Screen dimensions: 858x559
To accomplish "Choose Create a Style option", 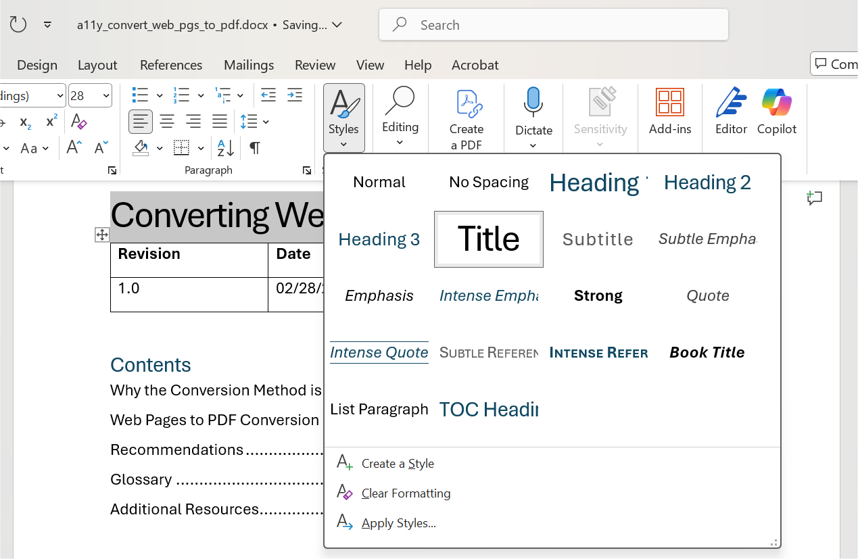I will [398, 464].
